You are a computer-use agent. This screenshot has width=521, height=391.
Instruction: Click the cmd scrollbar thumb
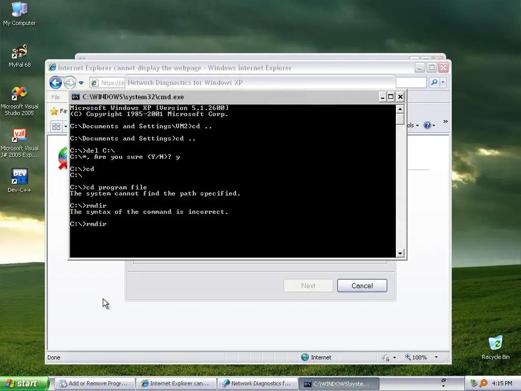point(400,119)
